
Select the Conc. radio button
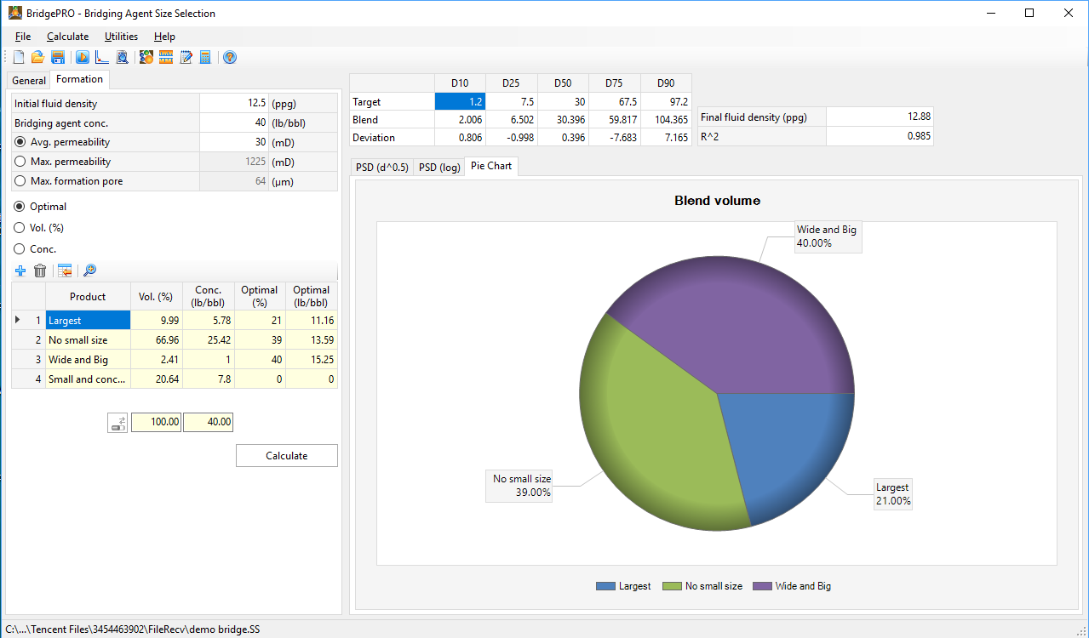coord(20,249)
